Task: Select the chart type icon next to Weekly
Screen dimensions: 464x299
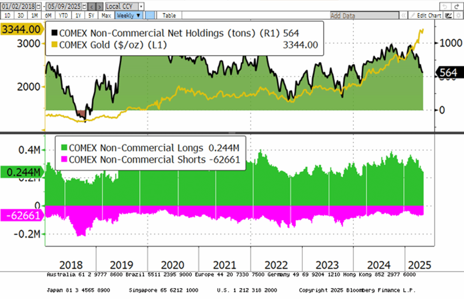Action: (x=150, y=15)
